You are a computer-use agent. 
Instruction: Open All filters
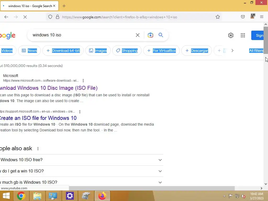(256, 51)
